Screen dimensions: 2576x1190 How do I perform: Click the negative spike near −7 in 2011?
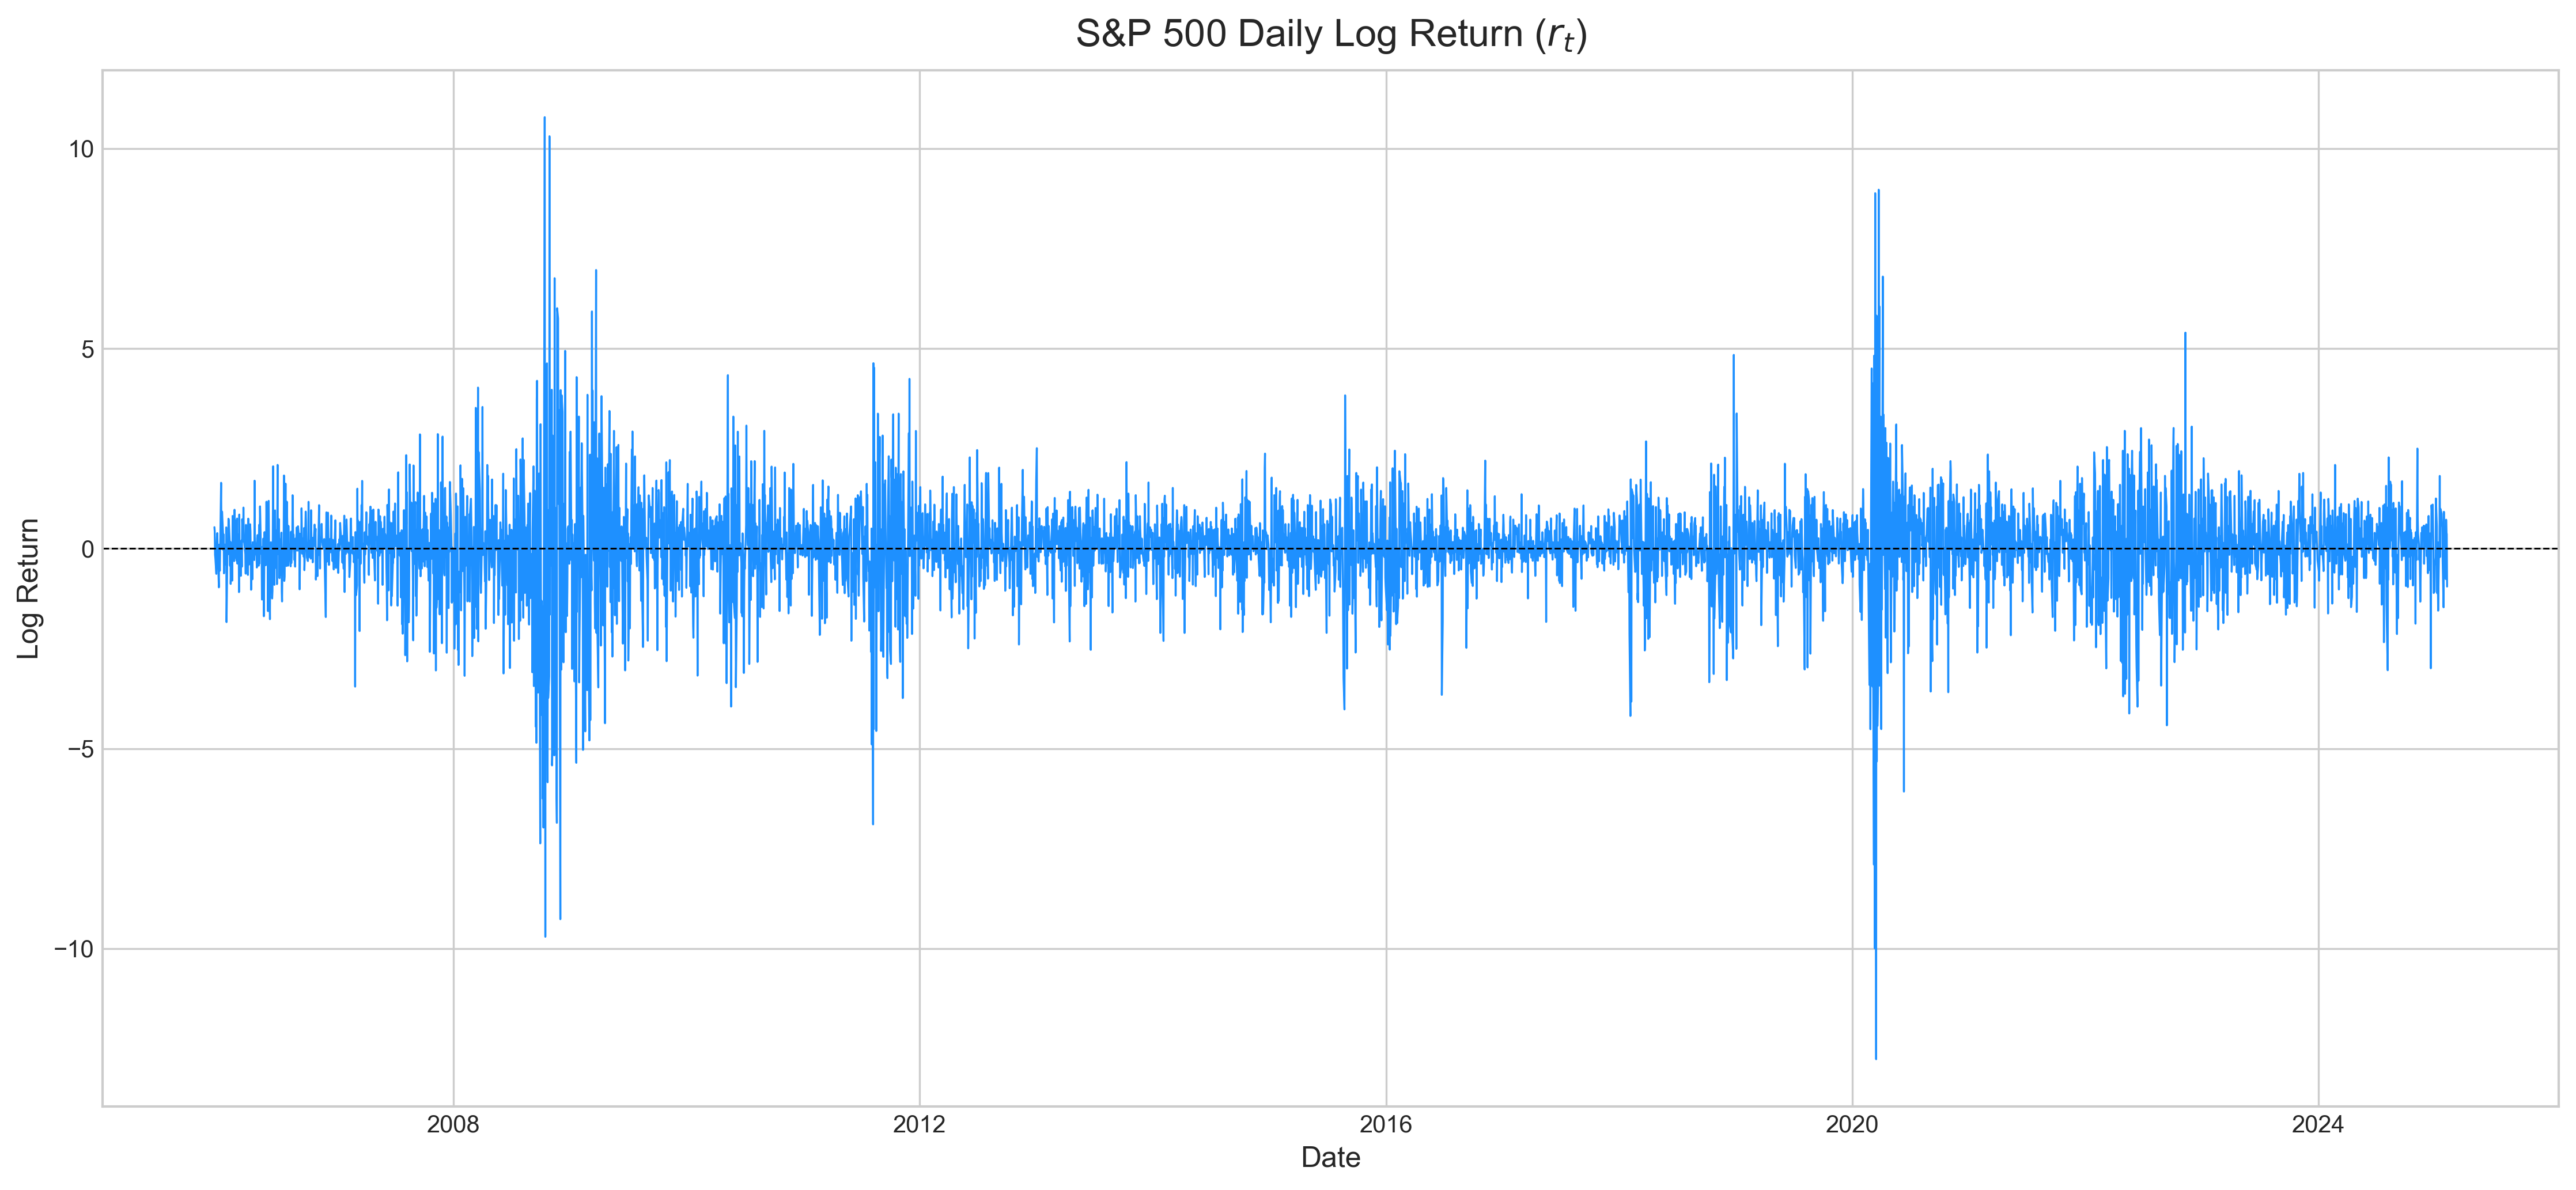coord(873,815)
